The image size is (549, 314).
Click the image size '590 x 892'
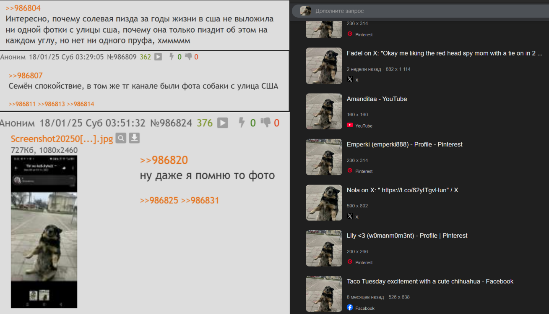357,206
